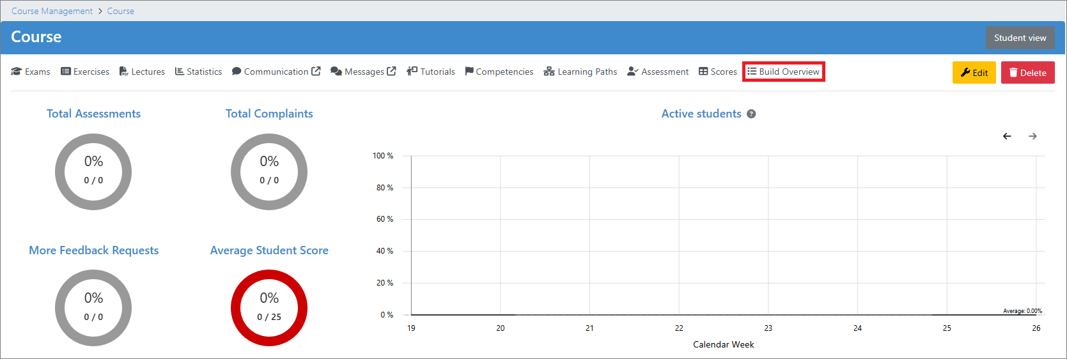This screenshot has width=1067, height=359.
Task: Click the red Delete button
Action: click(x=1027, y=73)
